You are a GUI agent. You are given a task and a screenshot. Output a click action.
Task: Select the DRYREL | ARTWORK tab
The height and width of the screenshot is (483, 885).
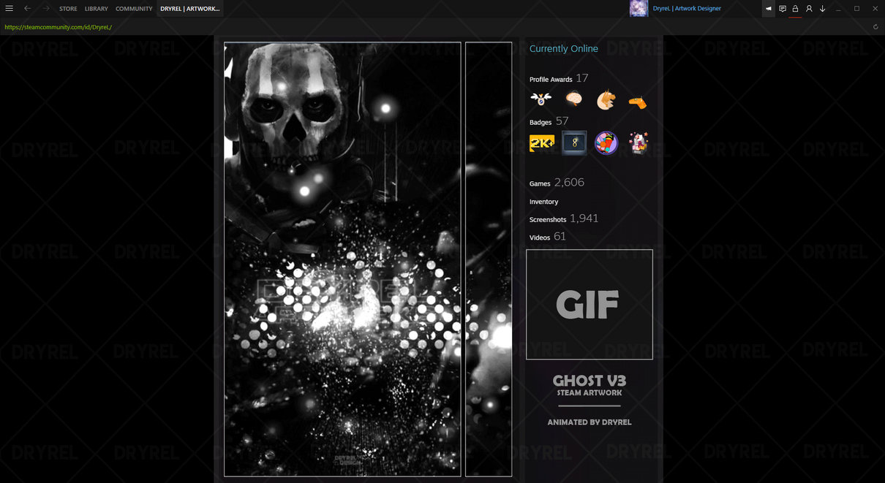[x=190, y=9]
